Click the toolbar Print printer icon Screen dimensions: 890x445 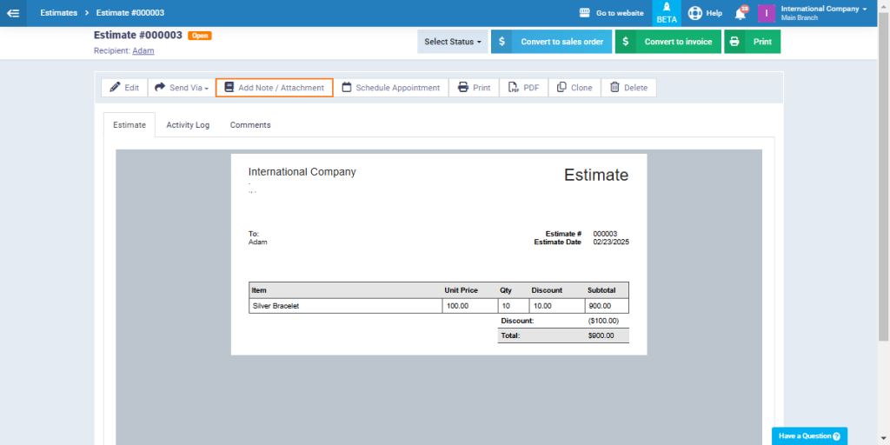[463, 88]
